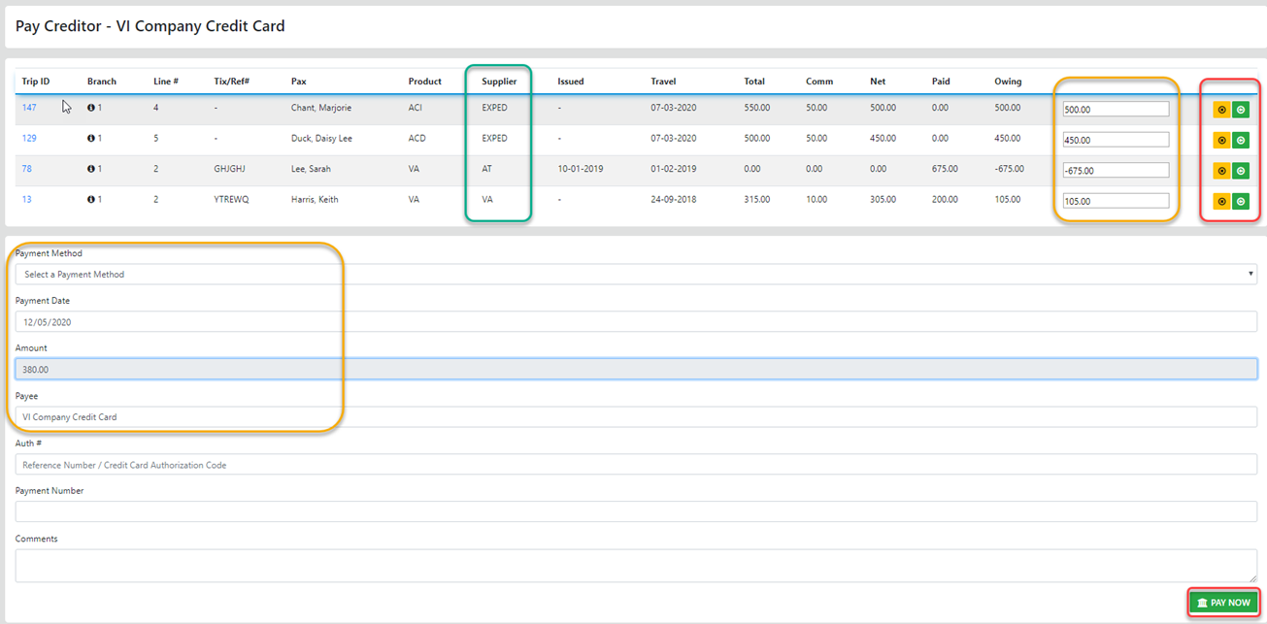Viewport: 1267px width, 624px height.
Task: Click the branch info icon for trip 129
Action: [91, 139]
